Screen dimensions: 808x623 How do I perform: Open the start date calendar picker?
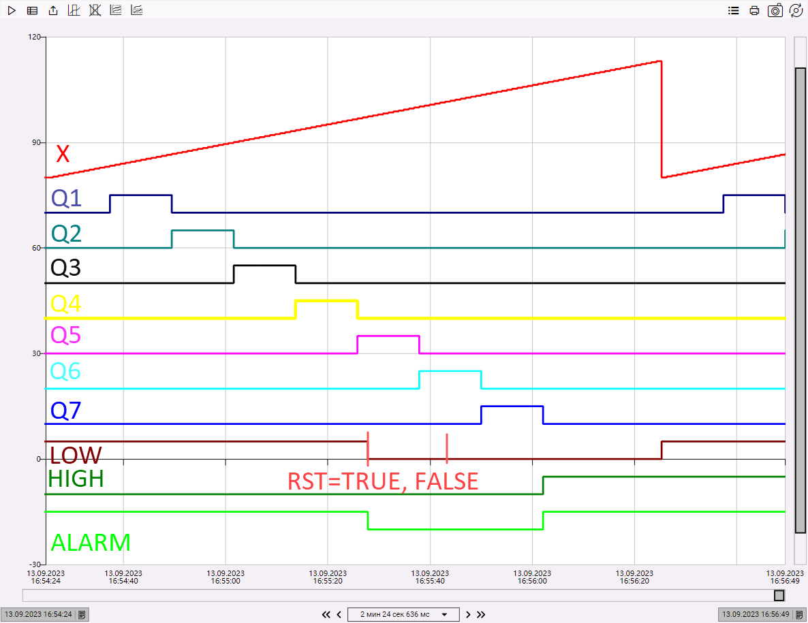[81, 613]
